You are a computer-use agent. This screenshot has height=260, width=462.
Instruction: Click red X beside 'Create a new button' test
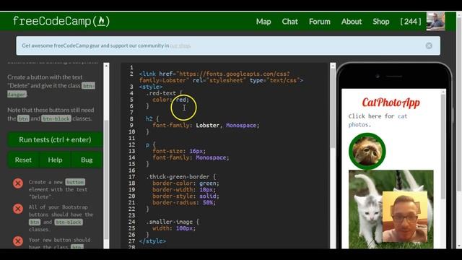(x=17, y=183)
